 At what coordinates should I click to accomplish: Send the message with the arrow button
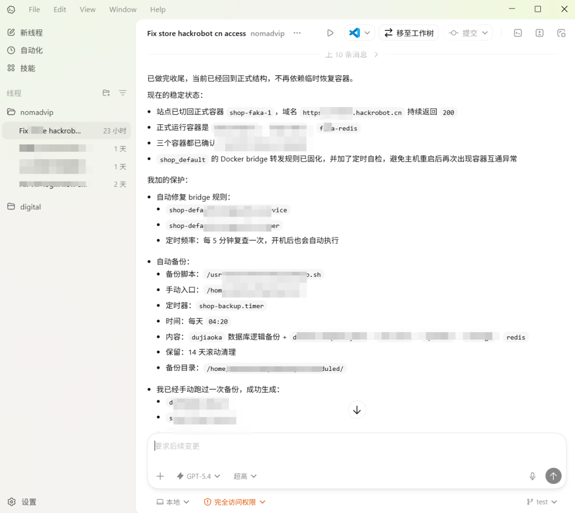[x=553, y=476]
